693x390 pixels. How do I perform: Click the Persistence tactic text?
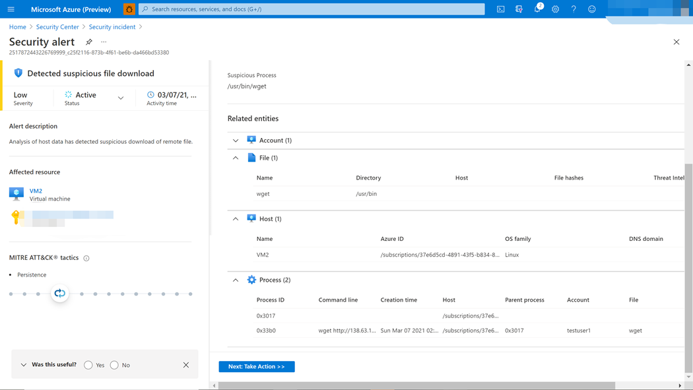32,275
